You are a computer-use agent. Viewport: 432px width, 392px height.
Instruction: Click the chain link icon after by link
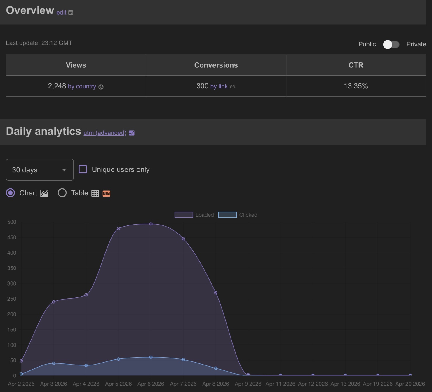(233, 87)
